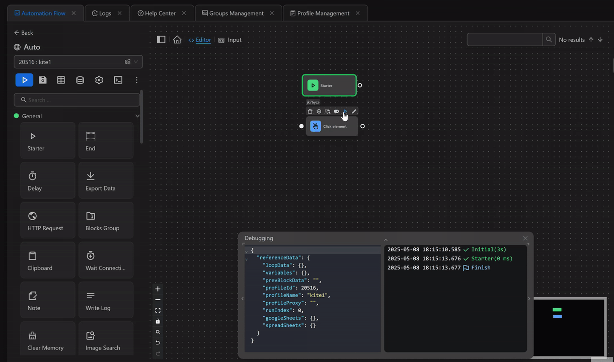
Task: Collapse the referenceData JSON node
Action: [247, 259]
